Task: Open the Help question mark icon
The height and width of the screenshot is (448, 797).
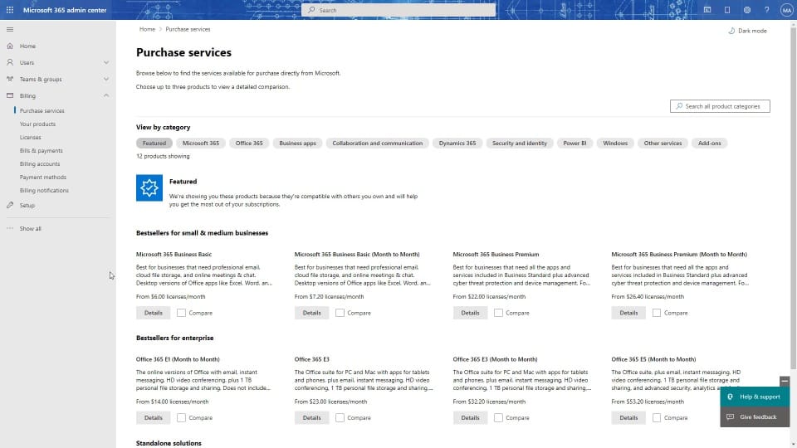Action: (x=766, y=10)
